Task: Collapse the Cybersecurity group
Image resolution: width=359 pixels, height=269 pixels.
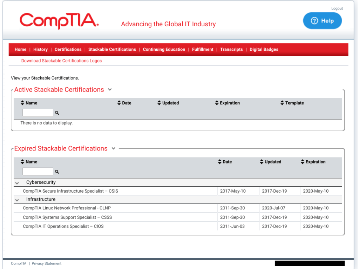Action: tap(17, 183)
